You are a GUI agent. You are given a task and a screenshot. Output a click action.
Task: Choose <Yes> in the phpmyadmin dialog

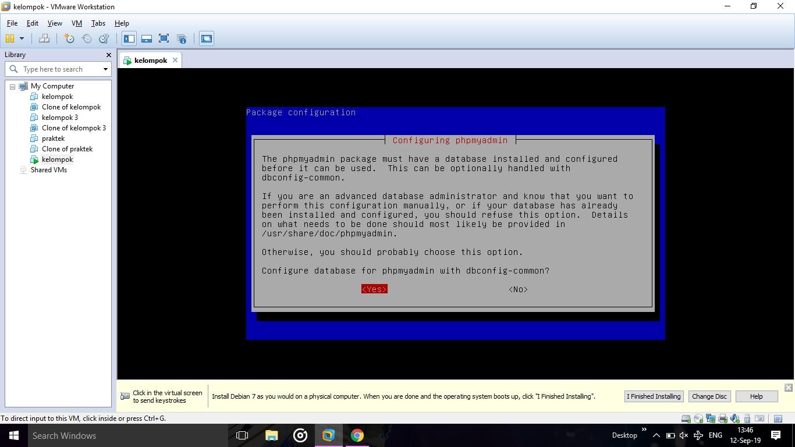click(x=374, y=289)
